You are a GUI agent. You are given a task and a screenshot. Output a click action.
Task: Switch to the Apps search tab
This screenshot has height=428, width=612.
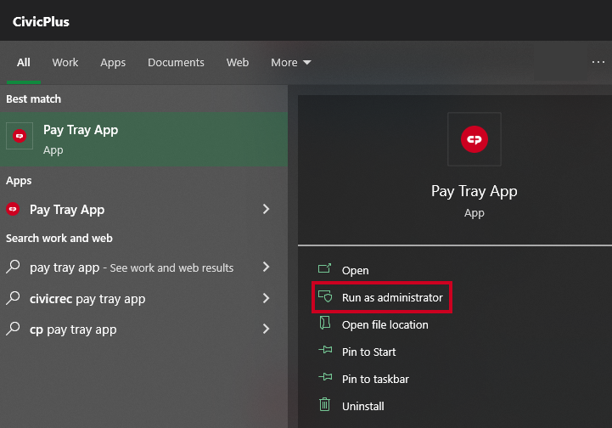(x=113, y=63)
